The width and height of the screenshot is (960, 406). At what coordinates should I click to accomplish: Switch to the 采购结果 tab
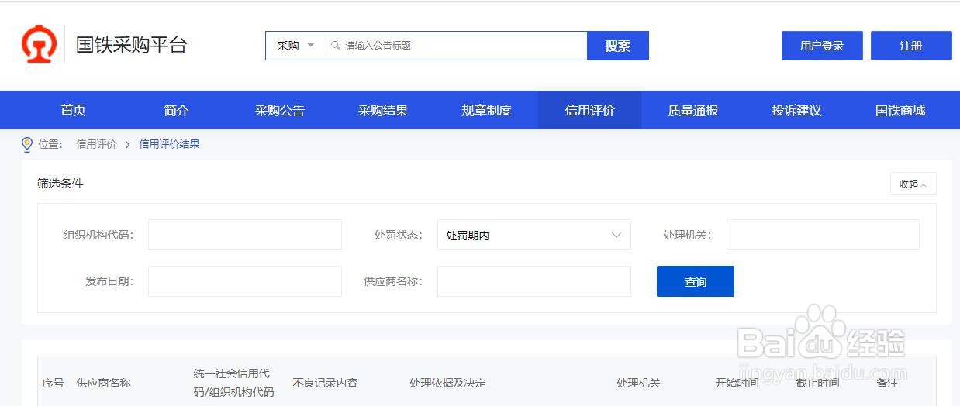383,110
